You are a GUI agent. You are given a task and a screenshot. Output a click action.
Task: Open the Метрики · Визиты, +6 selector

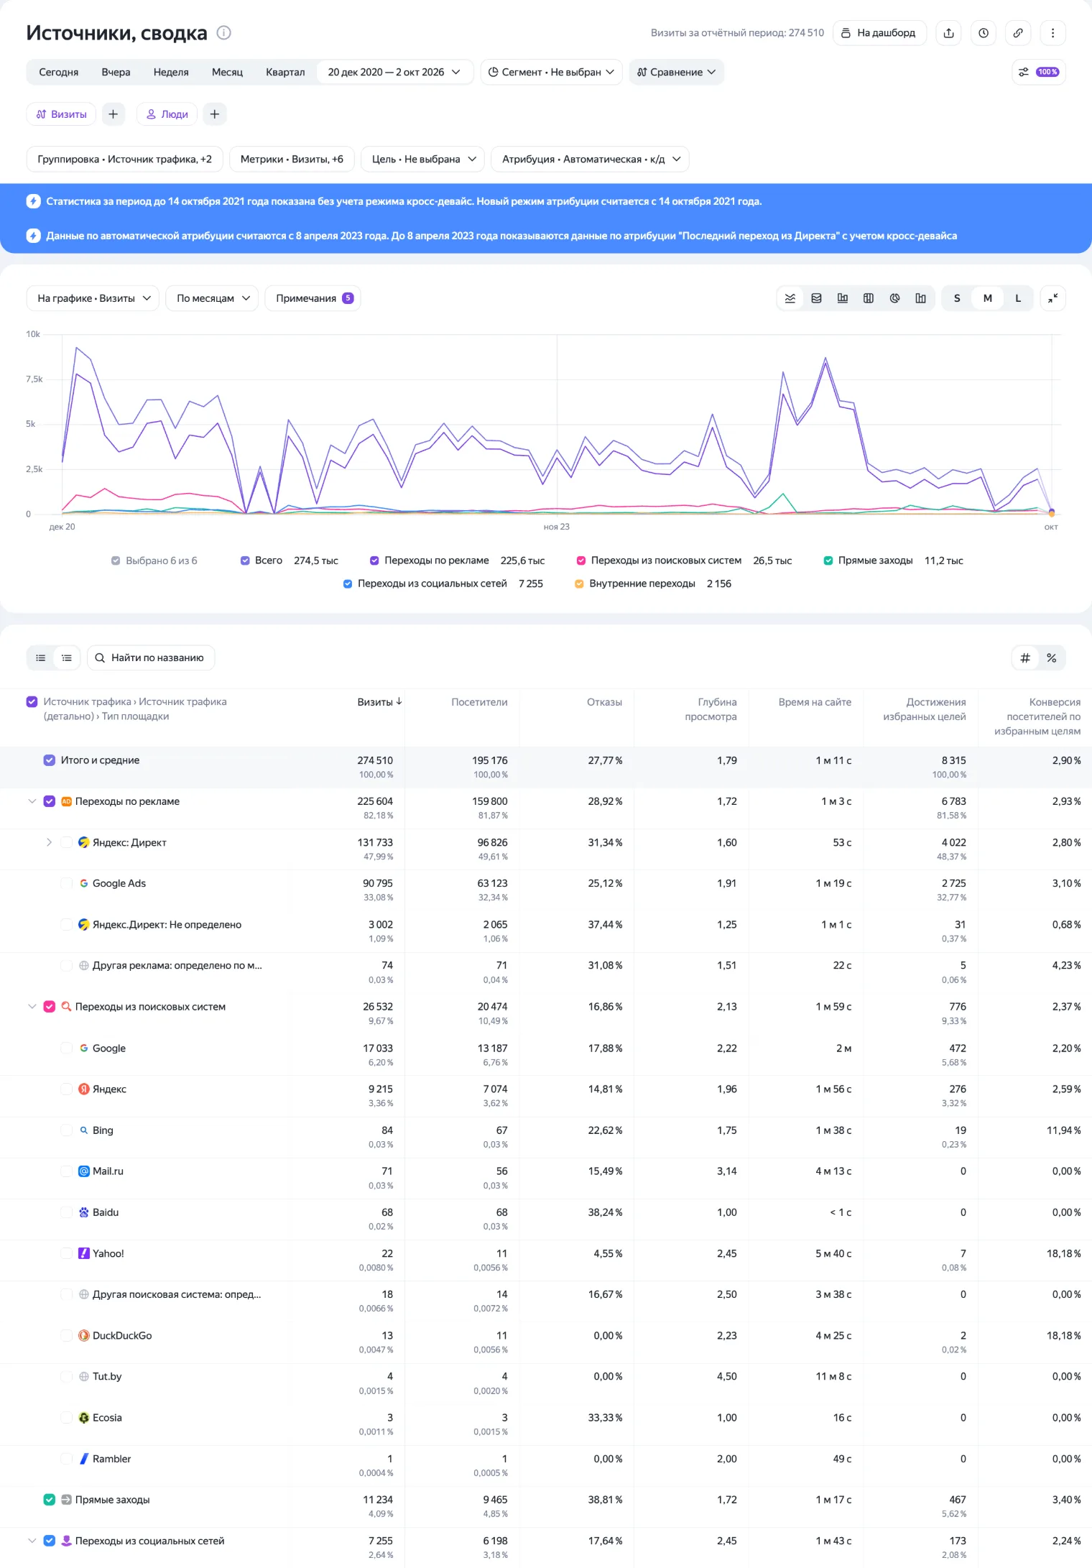292,159
